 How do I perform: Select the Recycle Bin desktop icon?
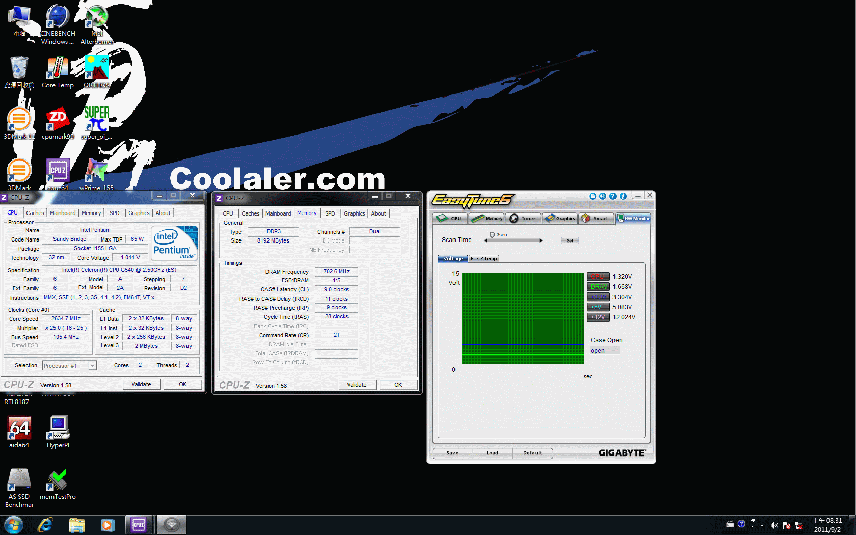coord(19,72)
